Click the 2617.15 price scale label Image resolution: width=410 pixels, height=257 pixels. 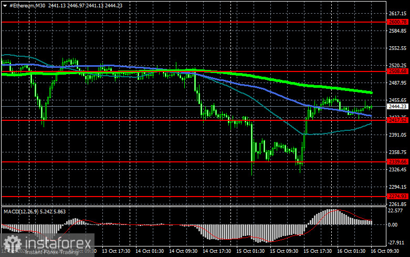click(398, 13)
